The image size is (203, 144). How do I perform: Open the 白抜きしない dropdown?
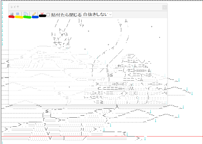click(97, 15)
